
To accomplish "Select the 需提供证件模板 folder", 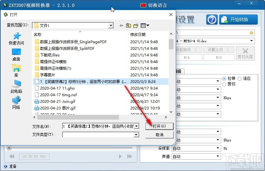I will [53, 62].
